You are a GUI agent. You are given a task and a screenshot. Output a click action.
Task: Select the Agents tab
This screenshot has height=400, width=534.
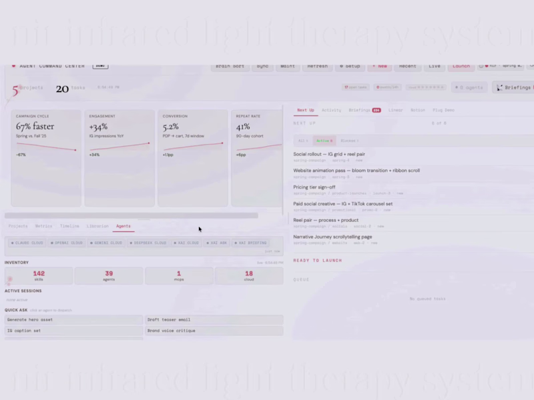(x=123, y=226)
